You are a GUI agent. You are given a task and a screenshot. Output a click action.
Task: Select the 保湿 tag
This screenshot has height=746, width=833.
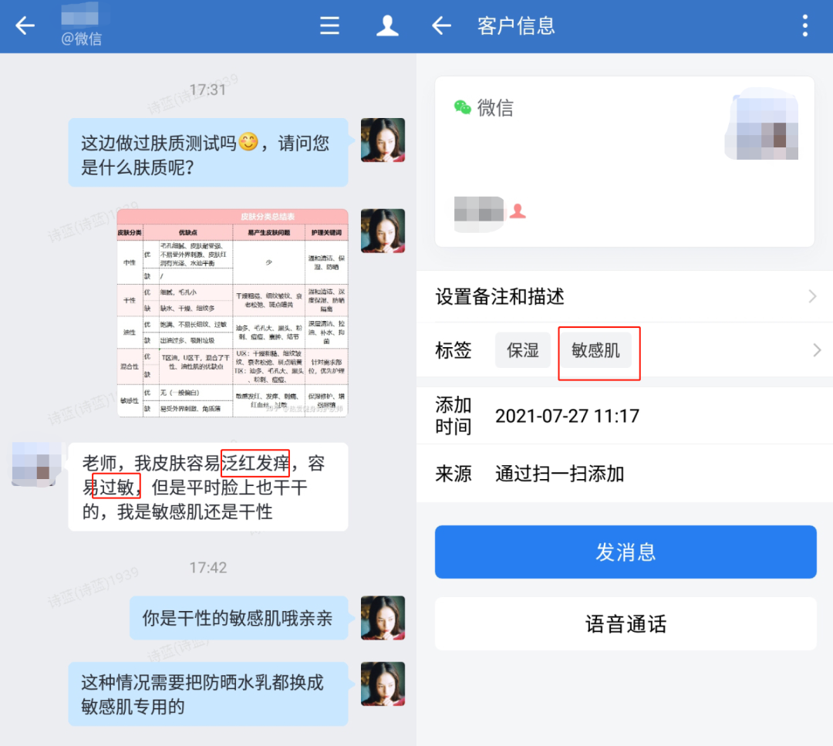tap(522, 350)
